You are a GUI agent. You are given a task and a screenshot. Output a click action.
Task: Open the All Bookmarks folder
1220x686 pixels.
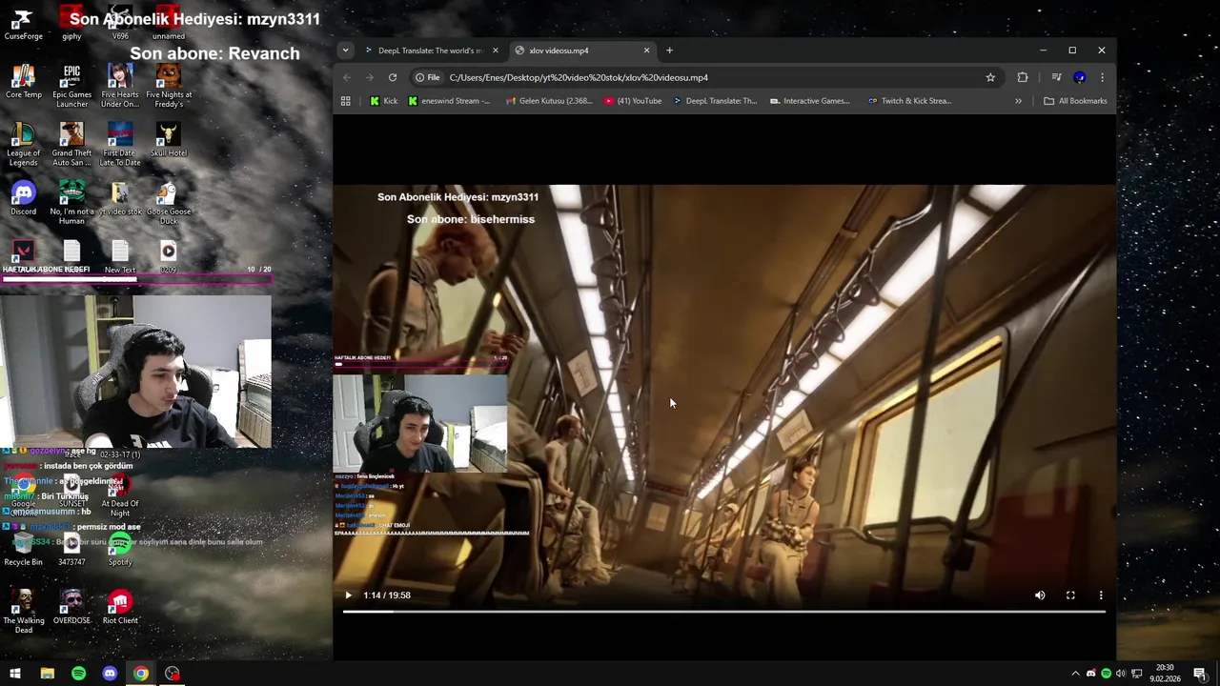(1075, 101)
